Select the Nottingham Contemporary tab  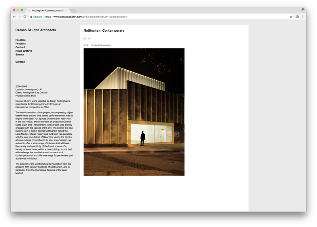click(48, 11)
